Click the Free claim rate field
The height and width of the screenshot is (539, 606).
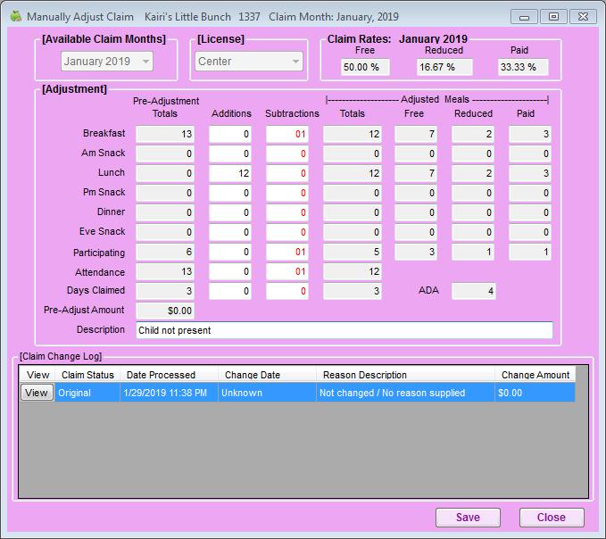pyautogui.click(x=365, y=67)
